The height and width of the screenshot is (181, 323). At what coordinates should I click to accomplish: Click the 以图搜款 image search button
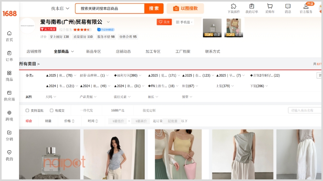185,8
